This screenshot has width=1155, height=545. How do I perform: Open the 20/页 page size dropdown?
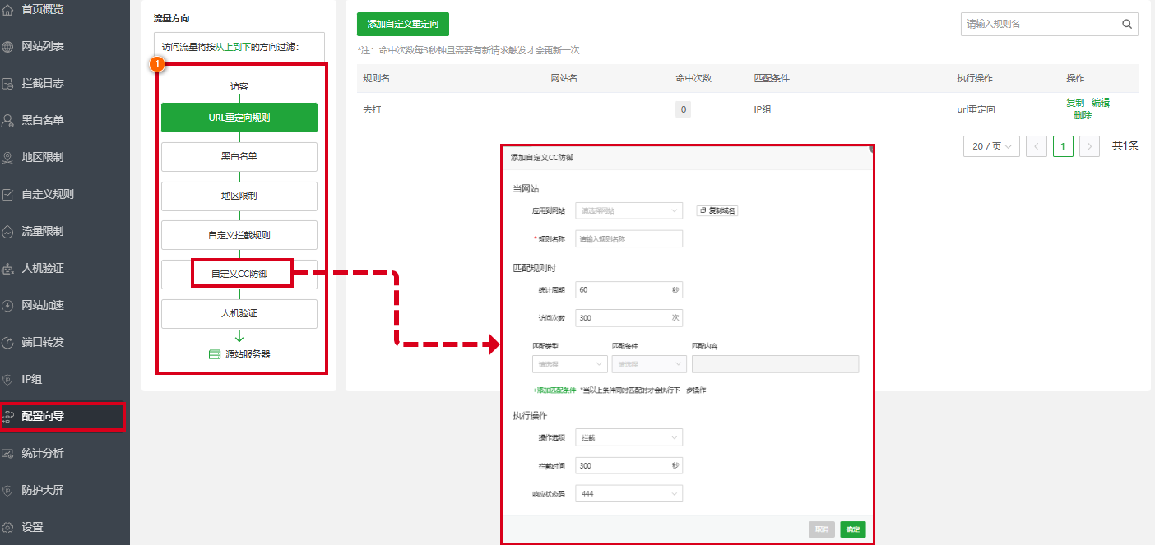992,146
